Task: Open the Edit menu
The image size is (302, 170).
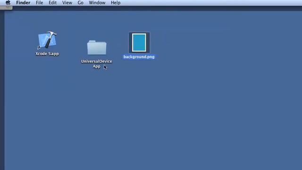Action: tap(52, 3)
